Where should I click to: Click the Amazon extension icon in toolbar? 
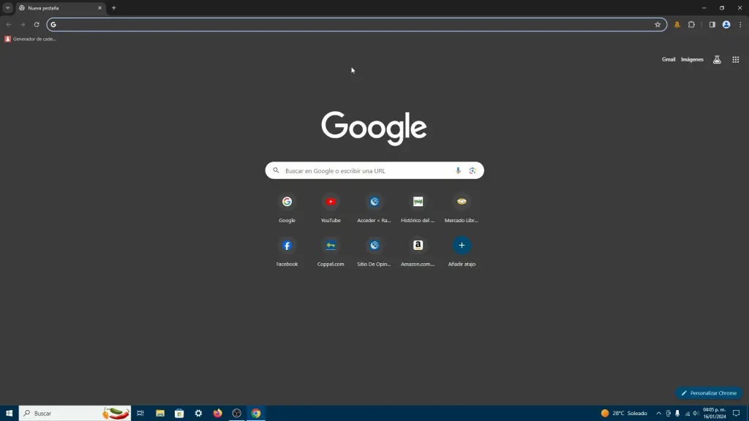coord(677,24)
